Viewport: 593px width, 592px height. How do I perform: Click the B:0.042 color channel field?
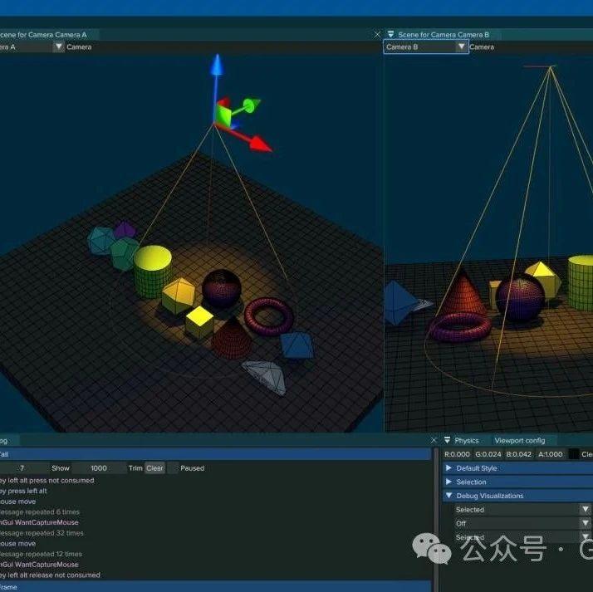[519, 454]
